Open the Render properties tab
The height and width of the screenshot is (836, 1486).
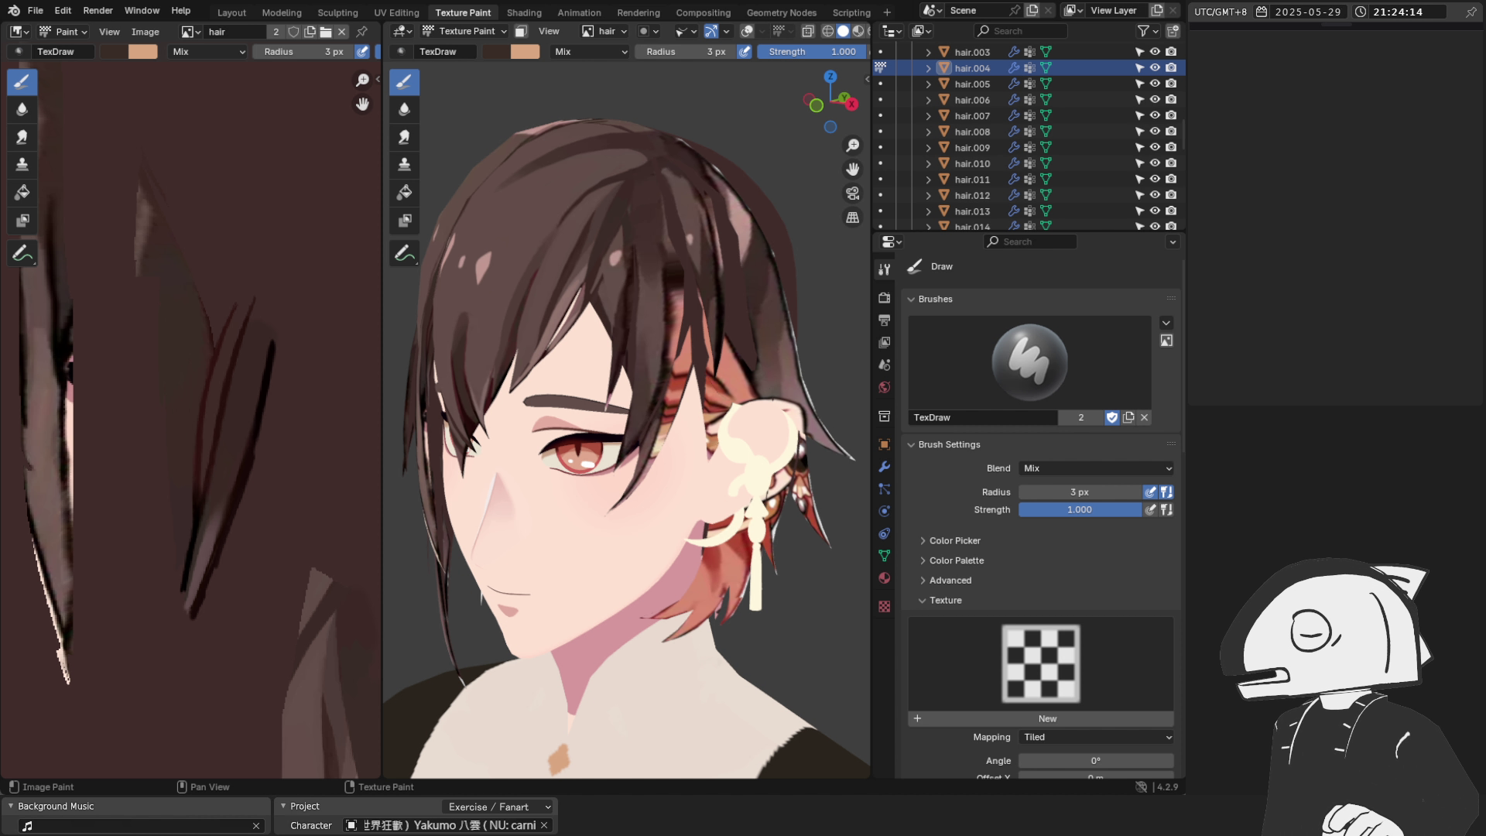pos(884,297)
